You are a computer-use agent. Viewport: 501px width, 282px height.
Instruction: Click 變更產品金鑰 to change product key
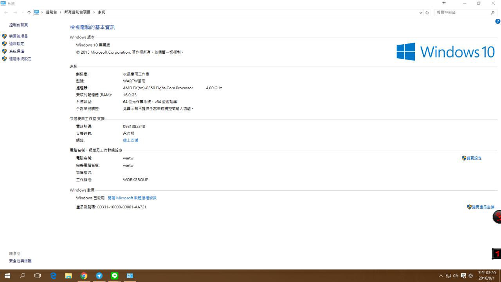coord(483,207)
